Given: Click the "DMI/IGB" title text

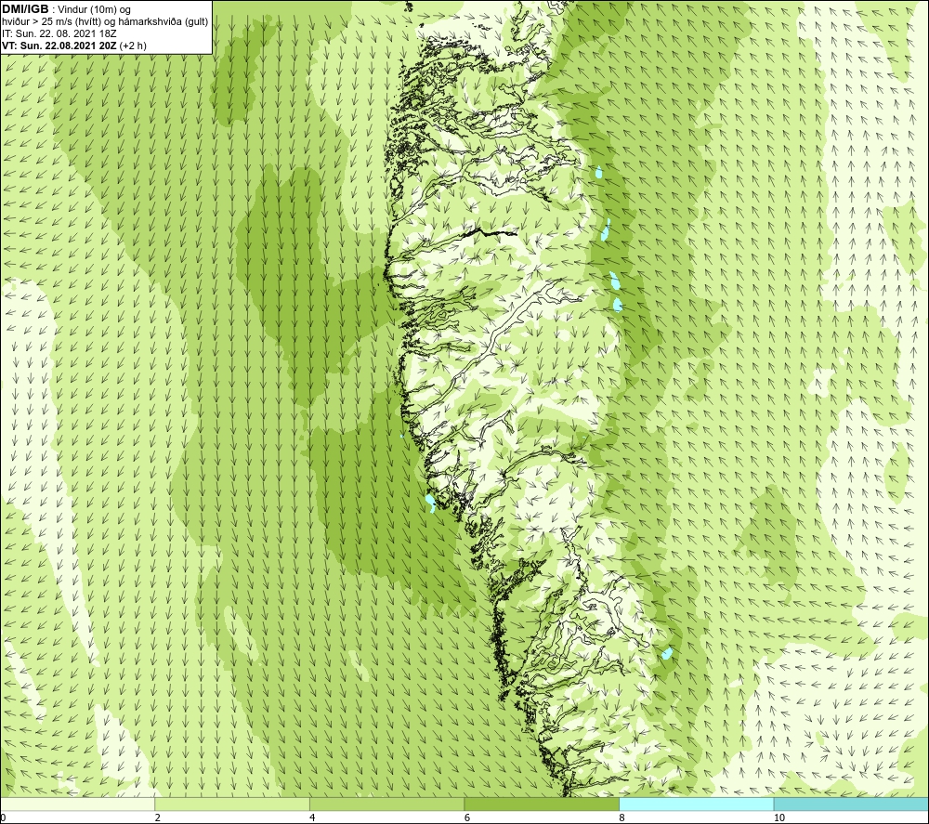Looking at the screenshot, I should [25, 9].
